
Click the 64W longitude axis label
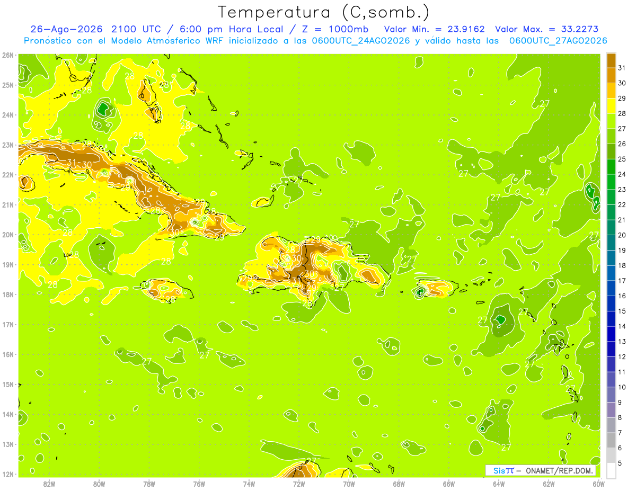[x=499, y=484]
